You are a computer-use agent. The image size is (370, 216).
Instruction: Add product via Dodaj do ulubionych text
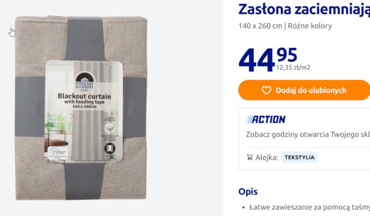point(311,90)
